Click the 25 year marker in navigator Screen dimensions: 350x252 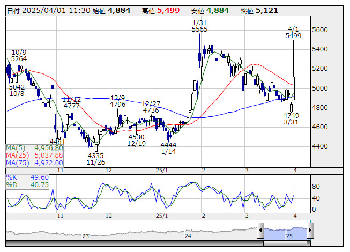(289, 236)
